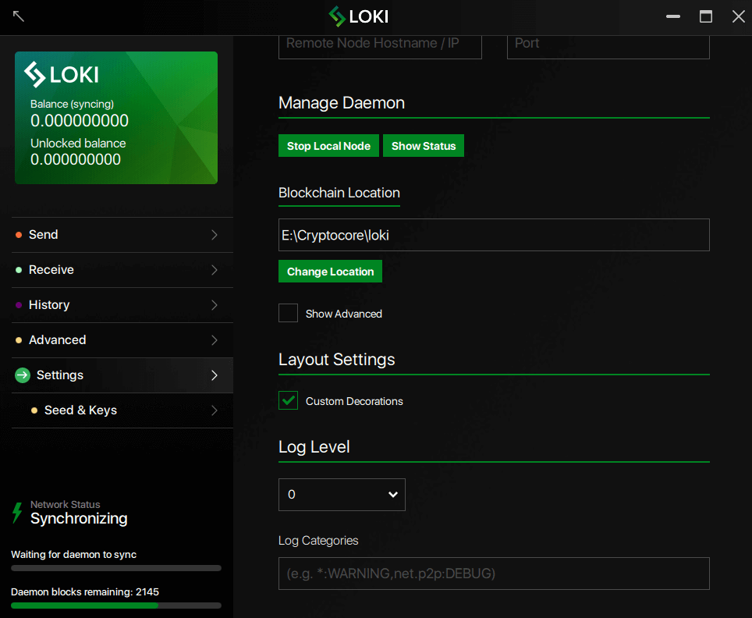Click inside the Log Categories input field
Viewport: 752px width, 618px height.
tap(494, 573)
